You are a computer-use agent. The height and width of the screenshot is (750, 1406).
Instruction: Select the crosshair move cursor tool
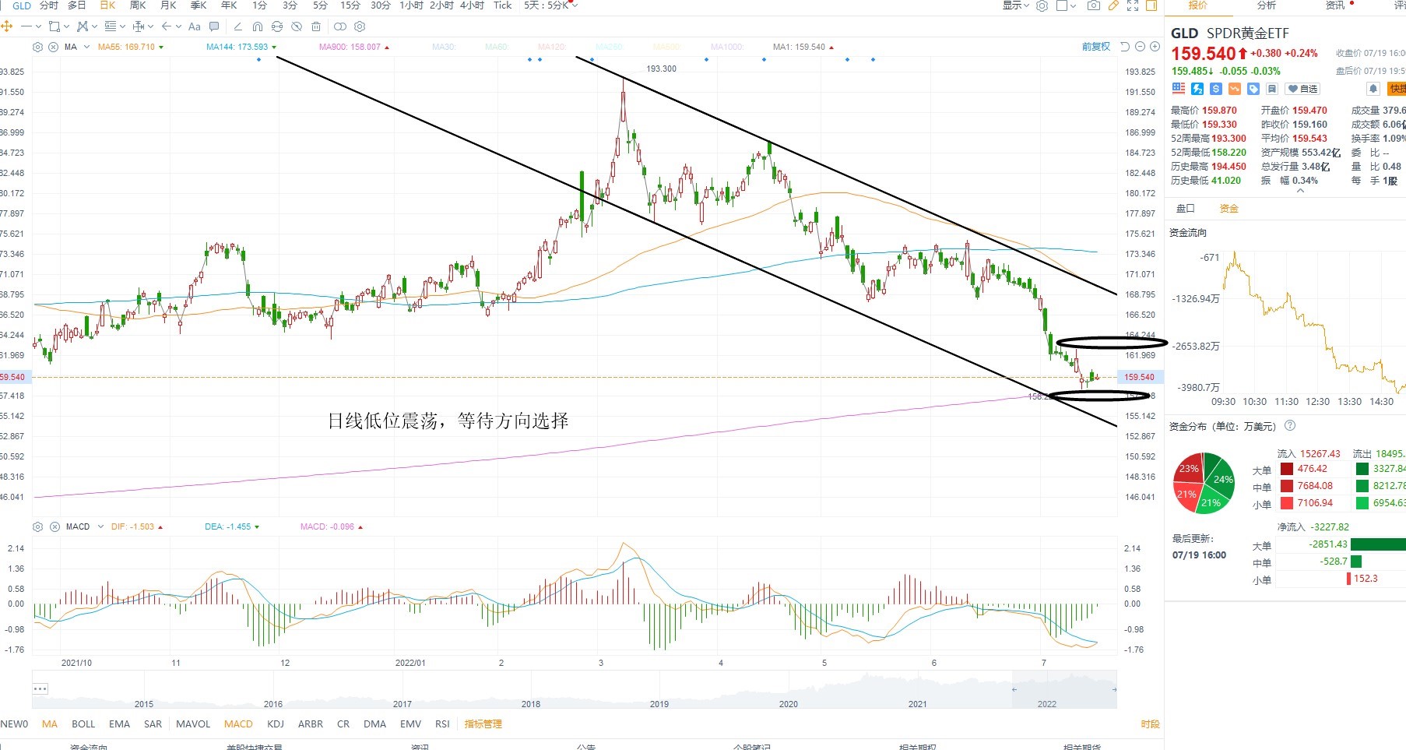[x=7, y=26]
